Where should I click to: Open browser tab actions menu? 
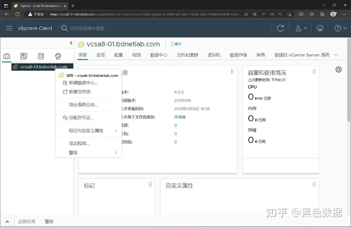[6, 6]
